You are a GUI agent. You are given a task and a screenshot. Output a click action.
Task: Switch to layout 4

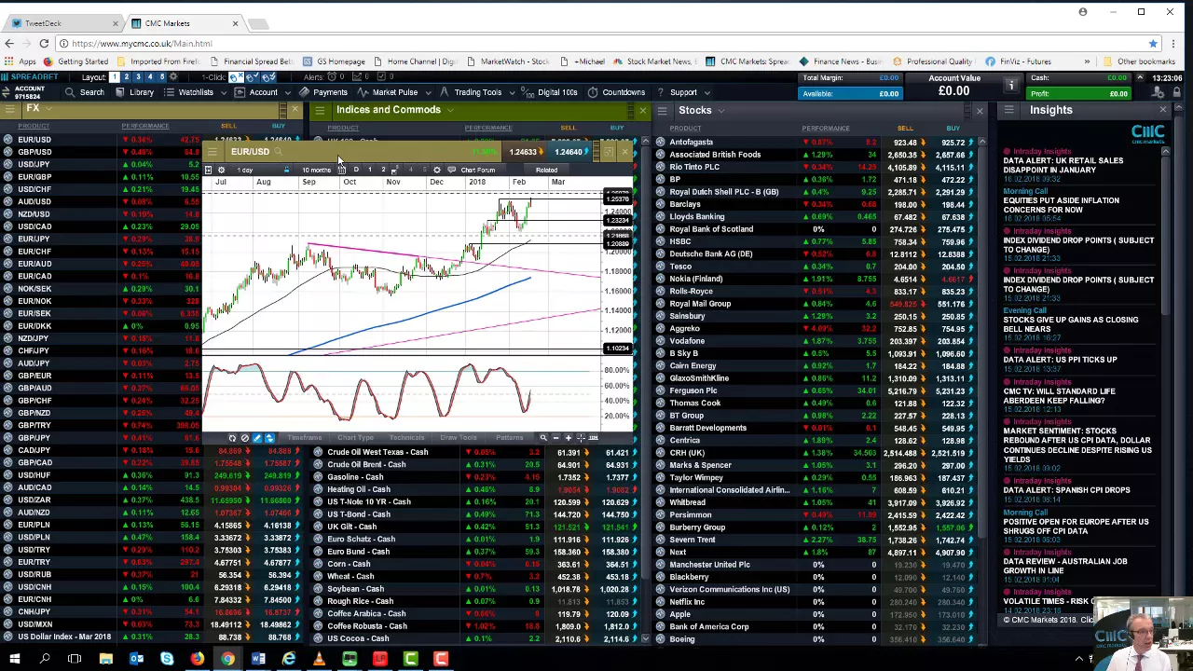point(150,76)
